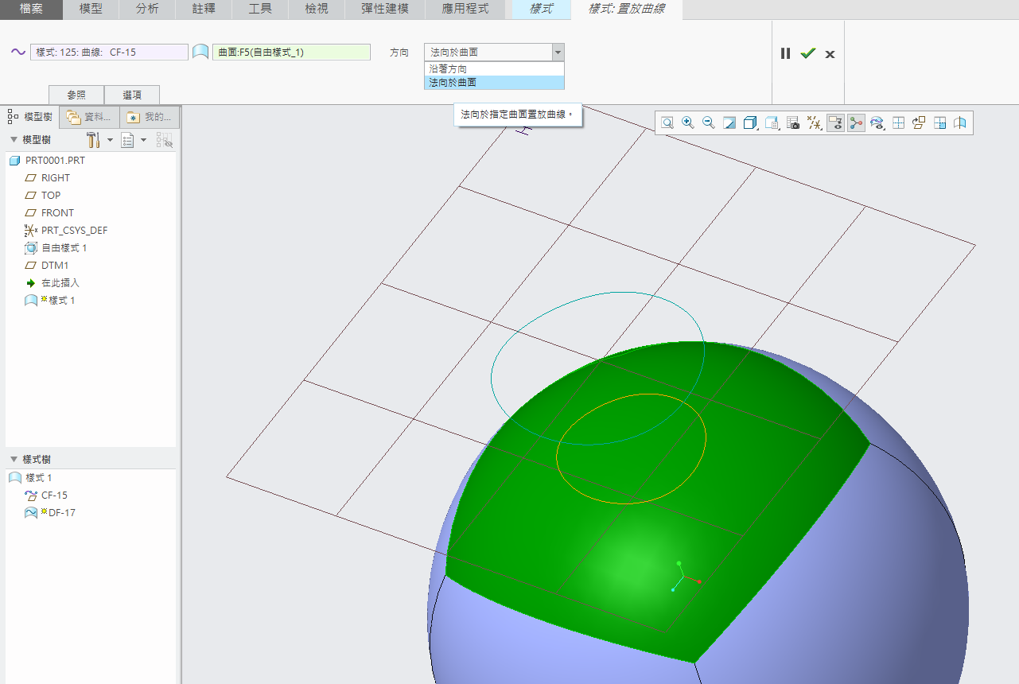Click the green checkmark to accept curve
Viewport: 1019px width, 684px height.
click(x=808, y=53)
